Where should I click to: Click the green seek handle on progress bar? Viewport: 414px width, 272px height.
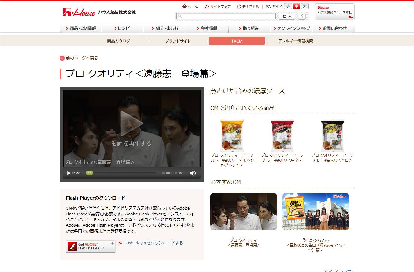click(89, 173)
